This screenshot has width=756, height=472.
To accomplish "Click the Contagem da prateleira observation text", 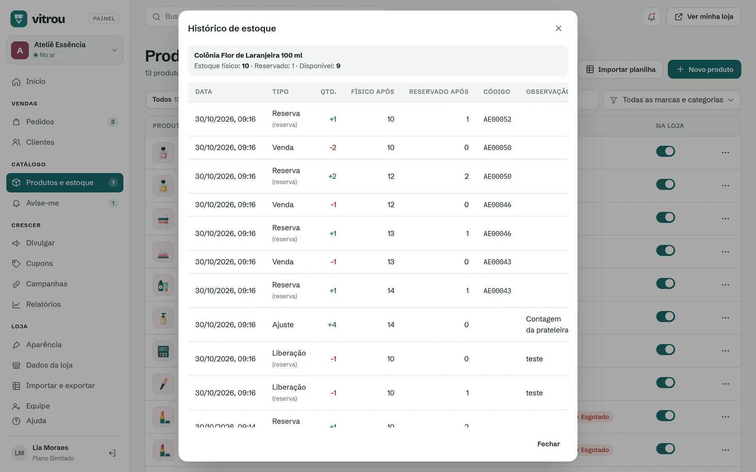I will [x=547, y=325].
